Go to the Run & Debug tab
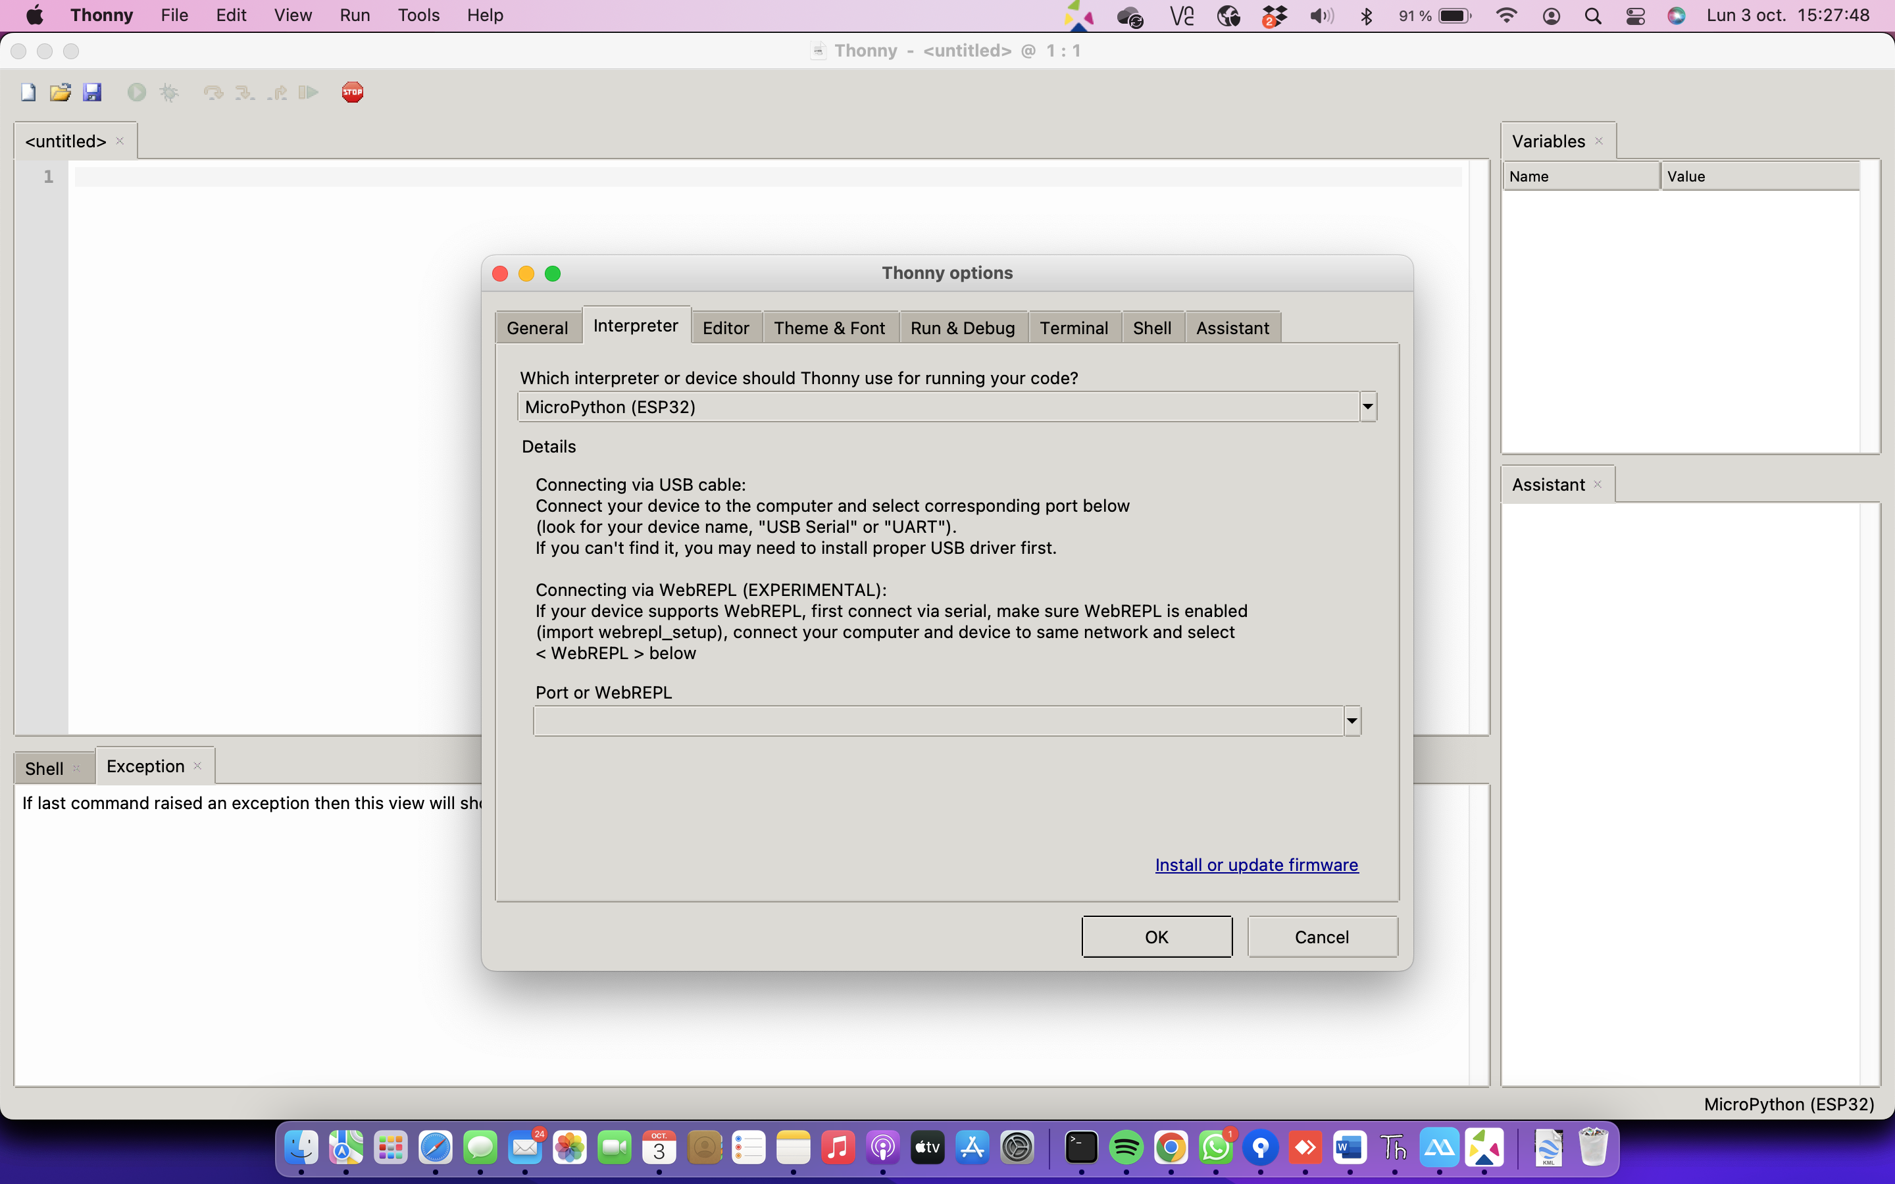The width and height of the screenshot is (1895, 1184). point(963,328)
